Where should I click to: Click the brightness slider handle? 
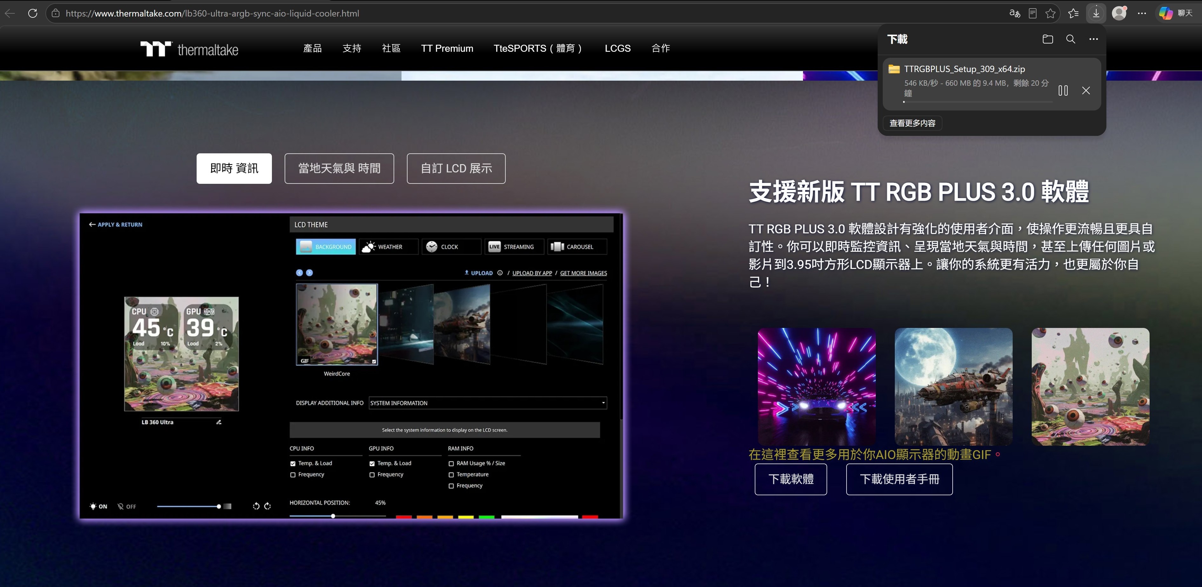pos(219,506)
